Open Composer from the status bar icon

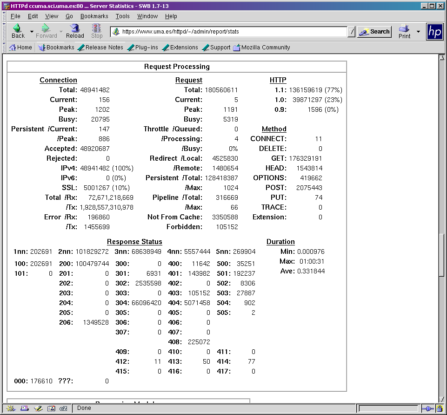(x=38, y=408)
